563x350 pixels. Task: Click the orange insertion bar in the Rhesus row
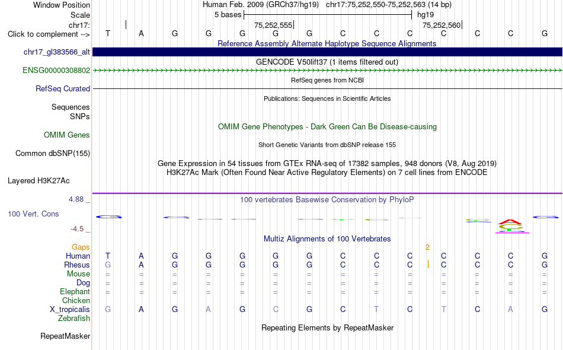(428, 265)
